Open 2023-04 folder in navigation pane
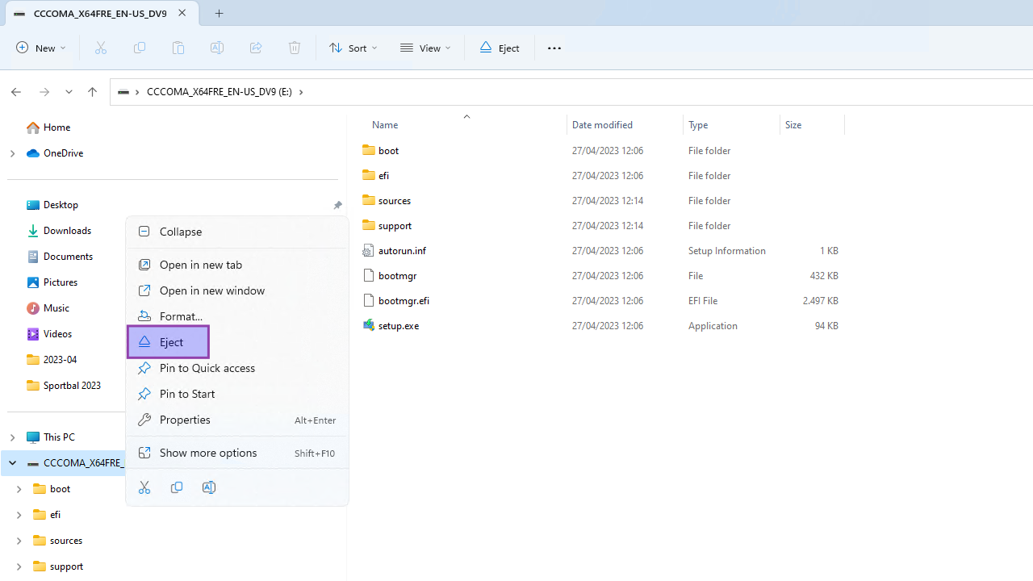 point(52,360)
